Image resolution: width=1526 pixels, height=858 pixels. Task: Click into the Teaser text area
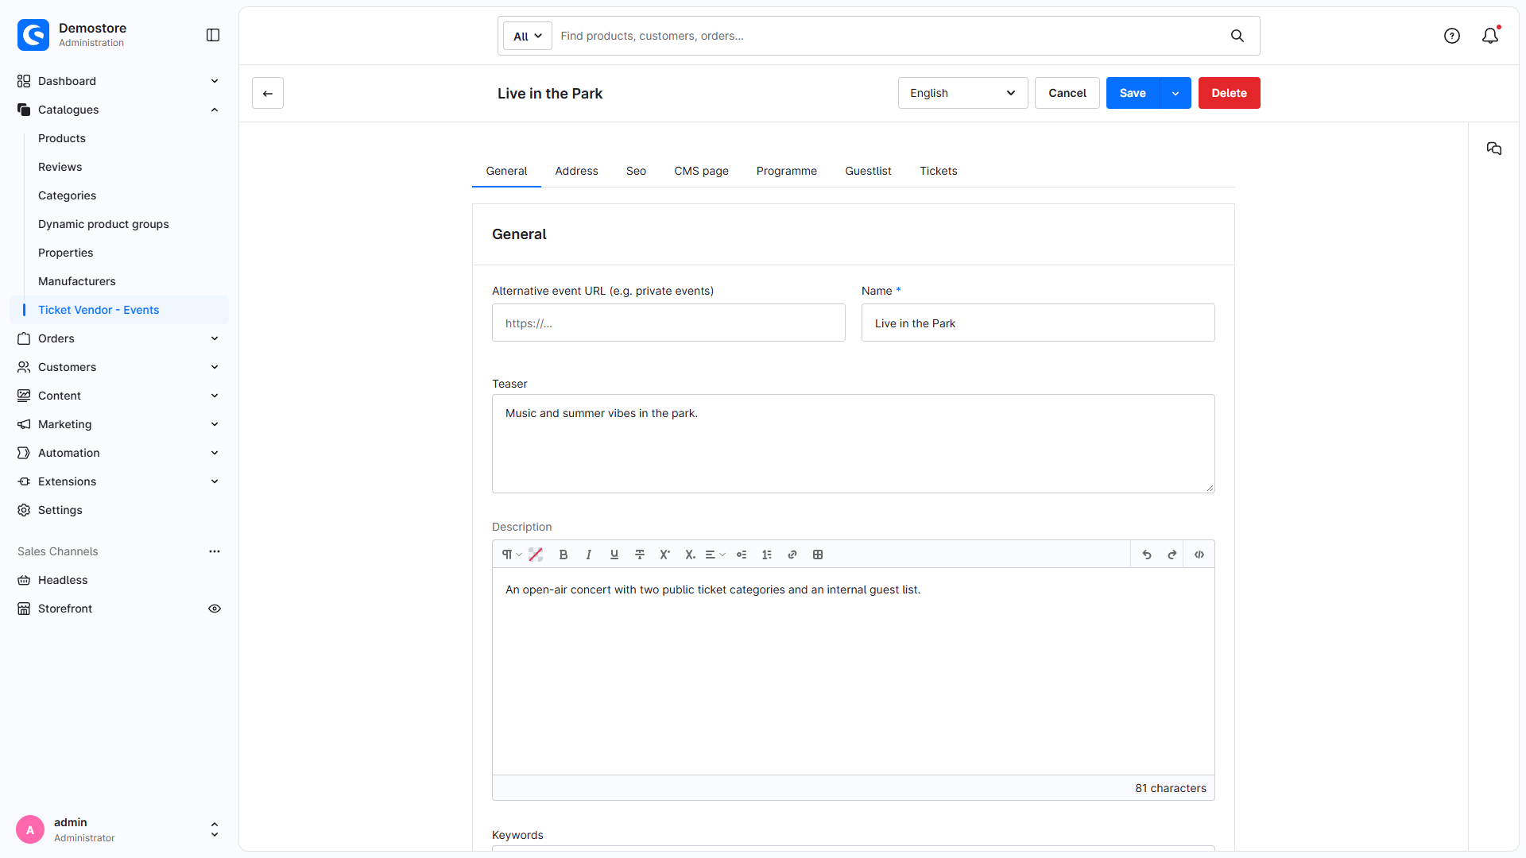[x=854, y=443]
